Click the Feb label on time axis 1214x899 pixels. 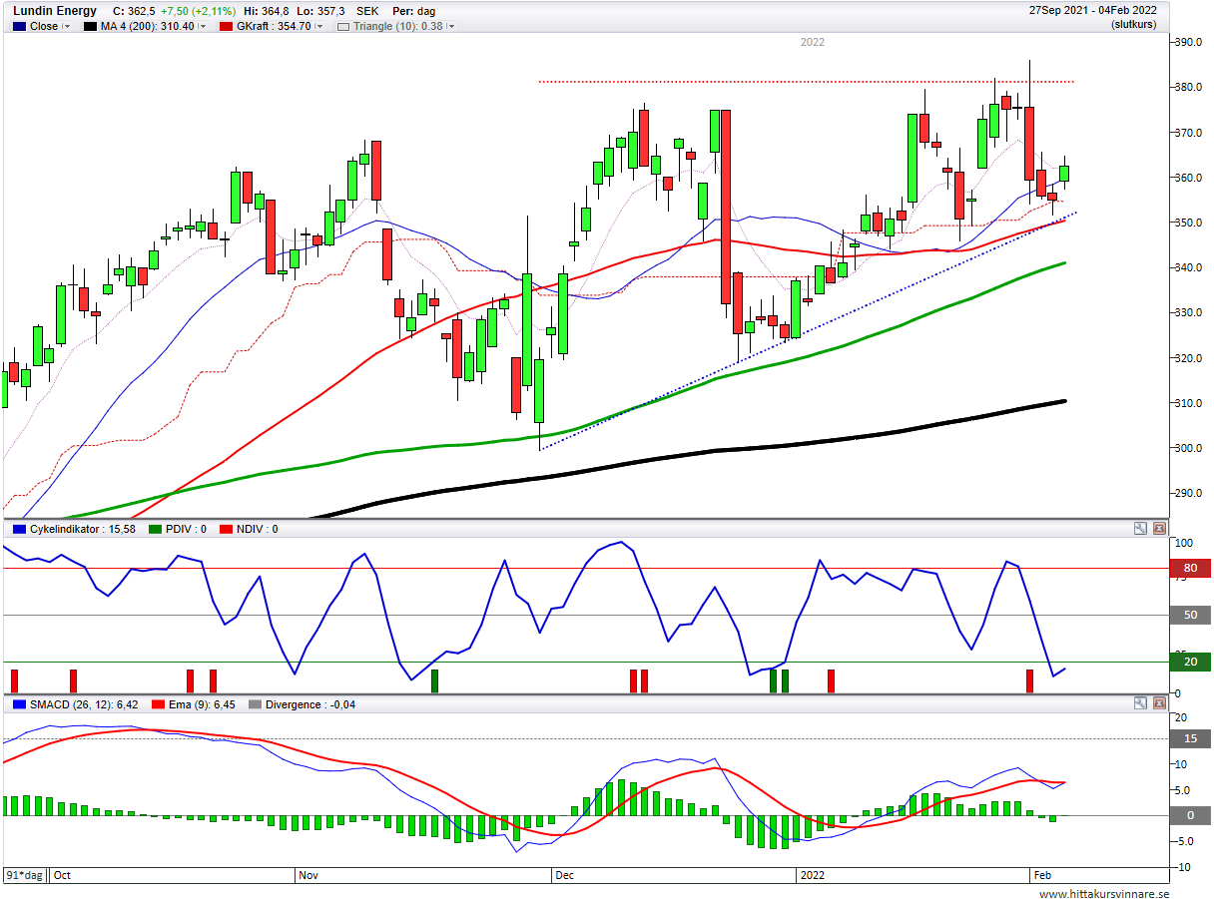[x=1041, y=875]
